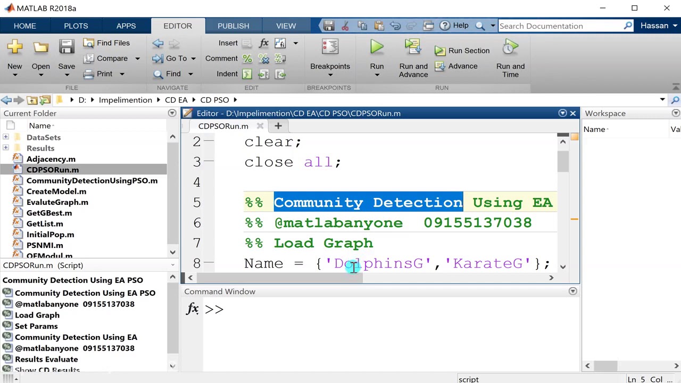Viewport: 681px width, 383px height.
Task: Click the Go To button
Action: click(x=170, y=59)
